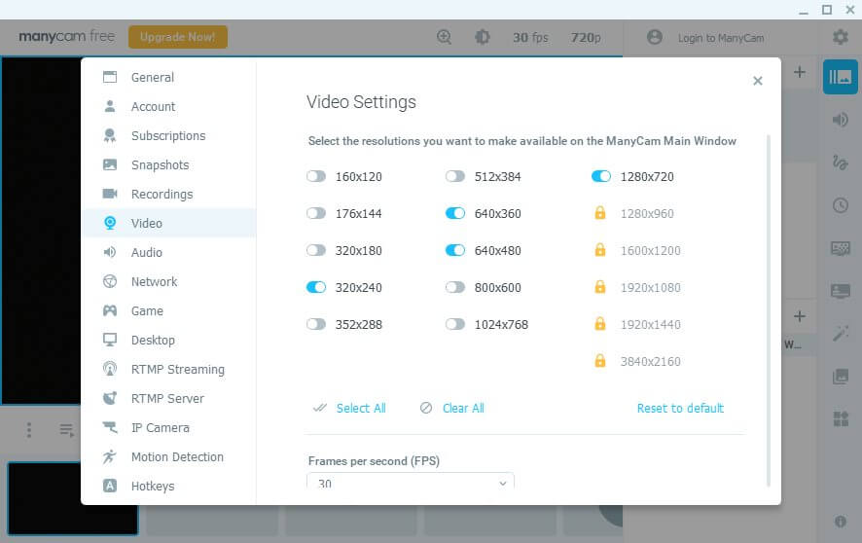Click the playlist icon below preview
The height and width of the screenshot is (543, 862).
(x=66, y=430)
